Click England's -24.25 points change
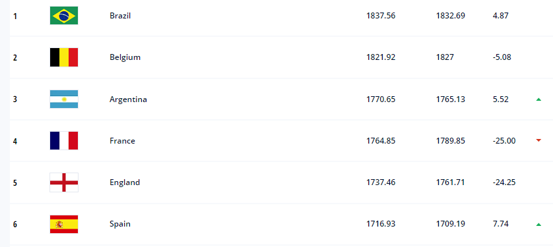Viewport: 553px width, 247px height. coord(504,182)
